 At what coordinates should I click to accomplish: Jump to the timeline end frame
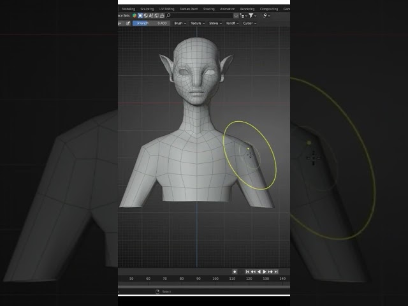276,272
